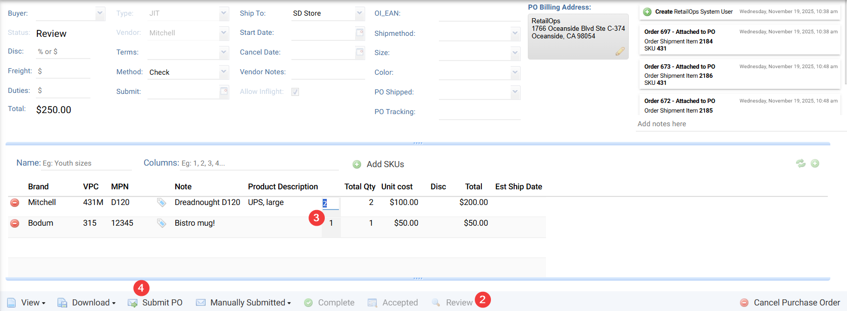Screen dimensions: 847x311
Task: Open the Manually Submitted menu
Action: [x=244, y=302]
